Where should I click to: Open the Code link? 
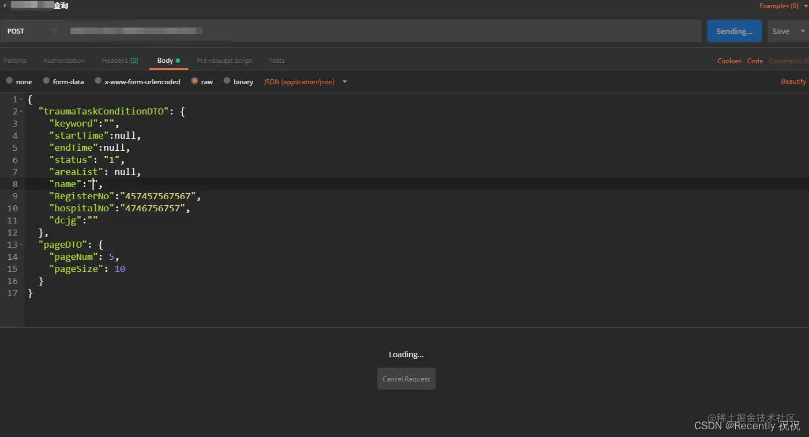754,61
